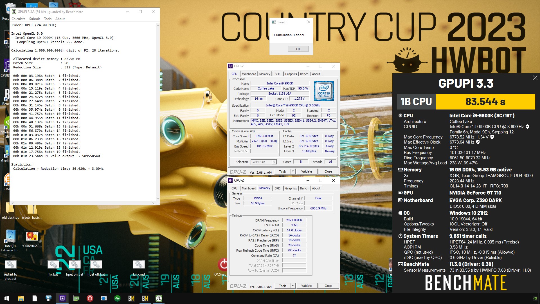This screenshot has height=304, width=540.
Task: Click the Core Speed value 6768.68 MHz
Action: [264, 136]
